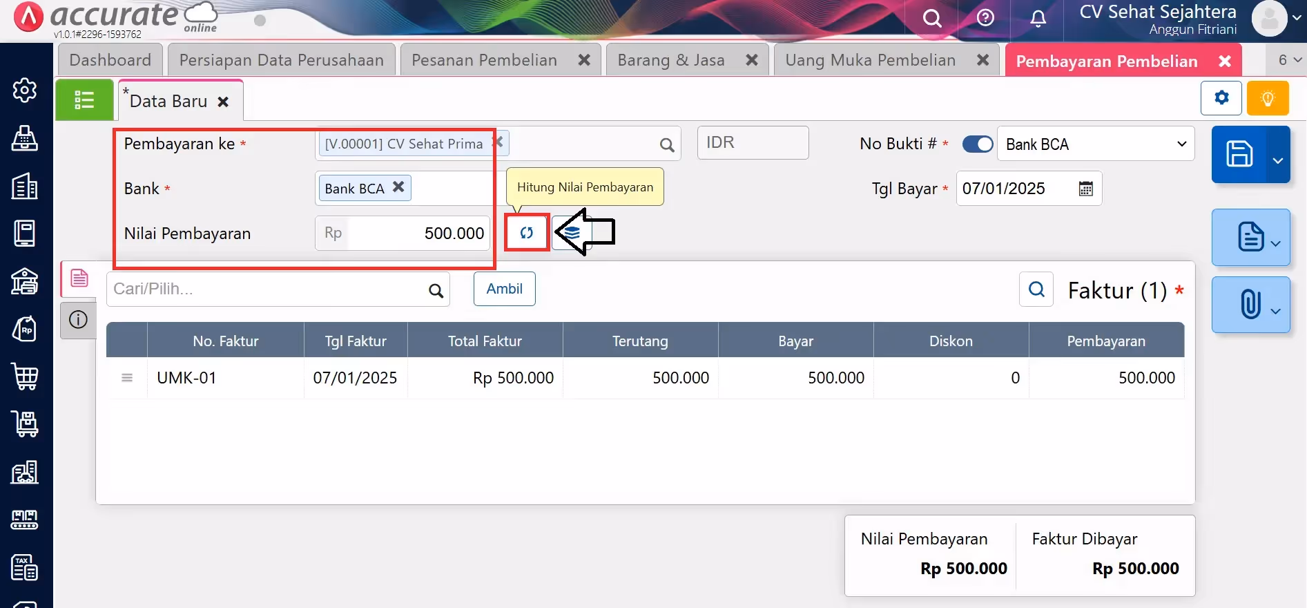Expand the save button dropdown arrow
The height and width of the screenshot is (608, 1307).
1278,160
